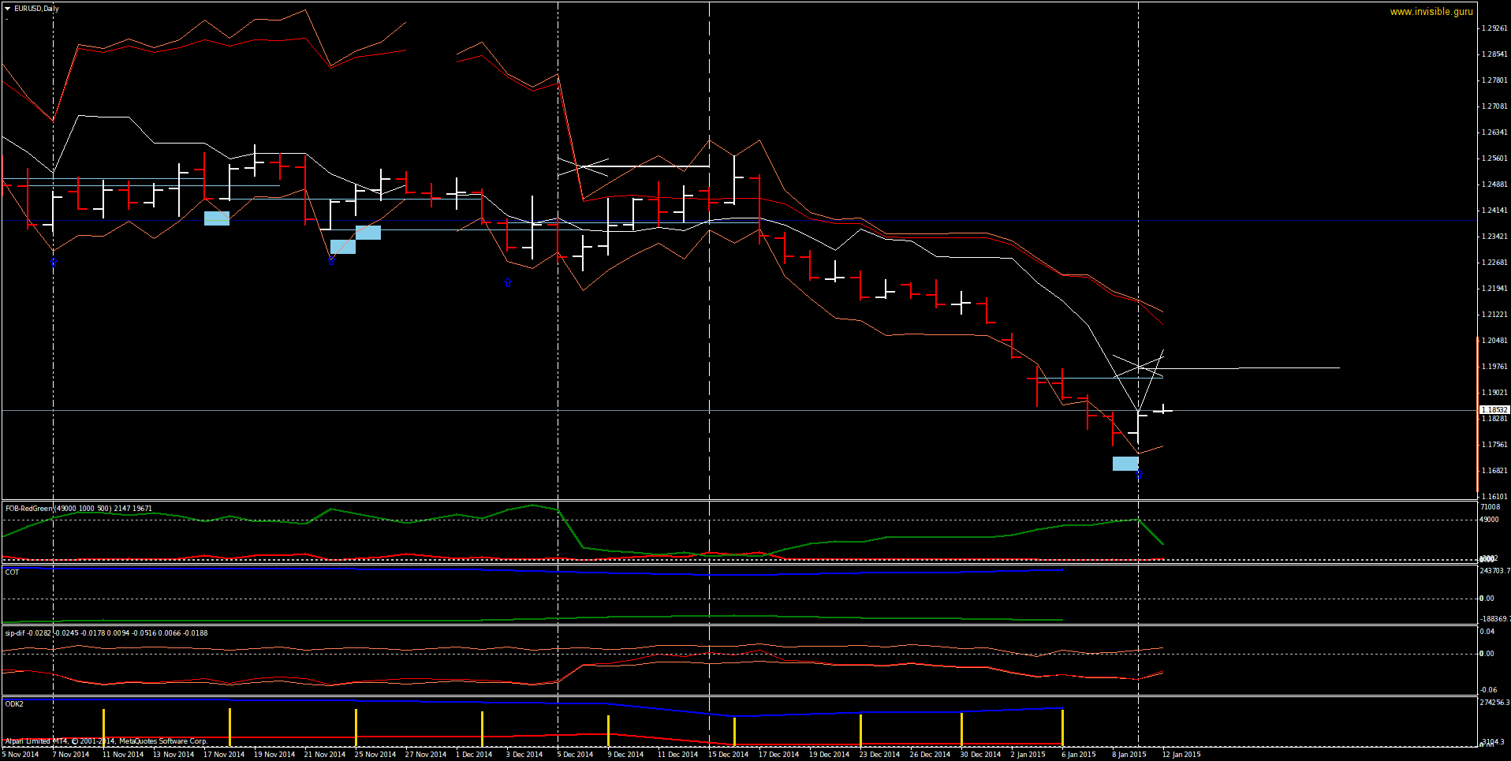This screenshot has height=761, width=1511.
Task: Click the 1.21221 price scale label
Action: pos(1494,315)
